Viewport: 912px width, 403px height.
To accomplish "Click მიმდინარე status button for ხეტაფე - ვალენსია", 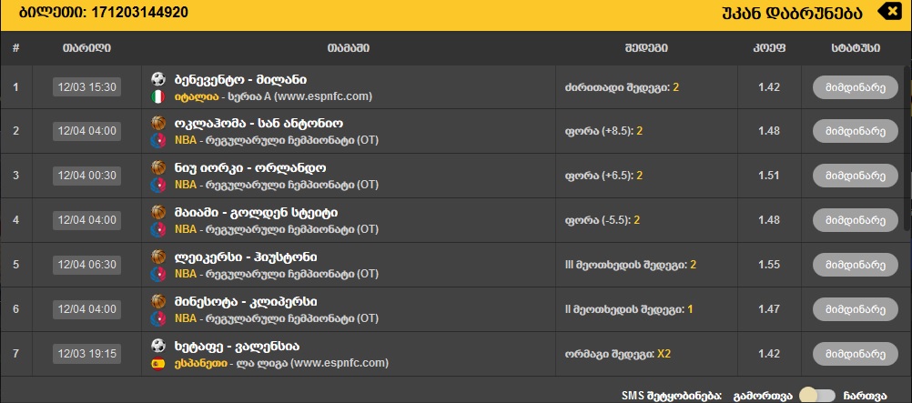I will coord(856,354).
